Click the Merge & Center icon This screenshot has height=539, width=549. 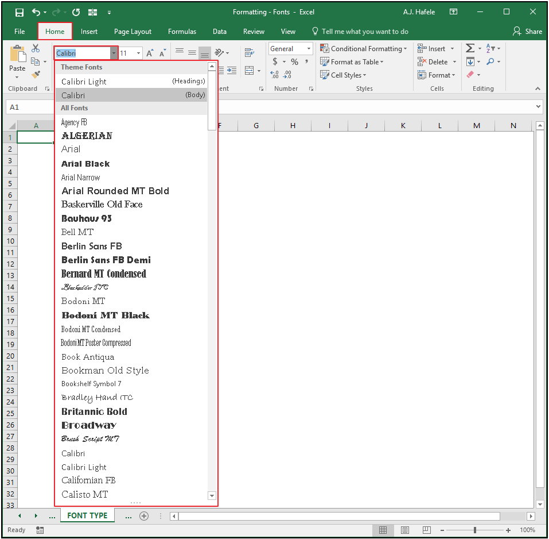click(250, 71)
